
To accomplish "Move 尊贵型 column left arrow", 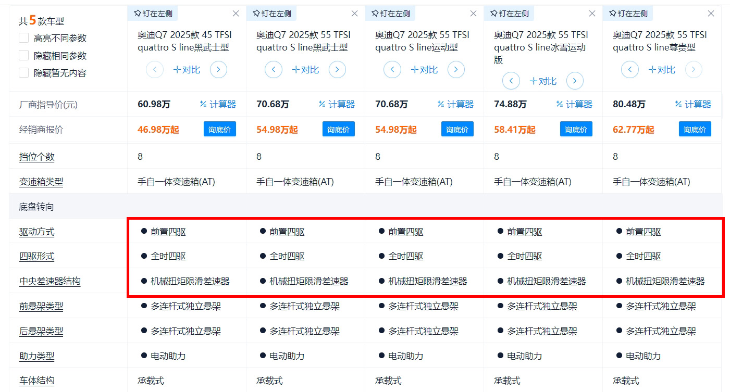I will click(x=630, y=69).
